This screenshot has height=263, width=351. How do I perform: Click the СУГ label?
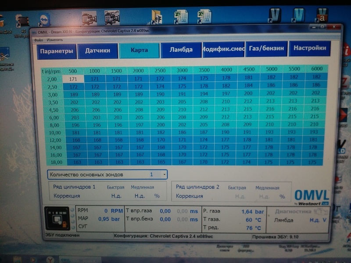83,226
